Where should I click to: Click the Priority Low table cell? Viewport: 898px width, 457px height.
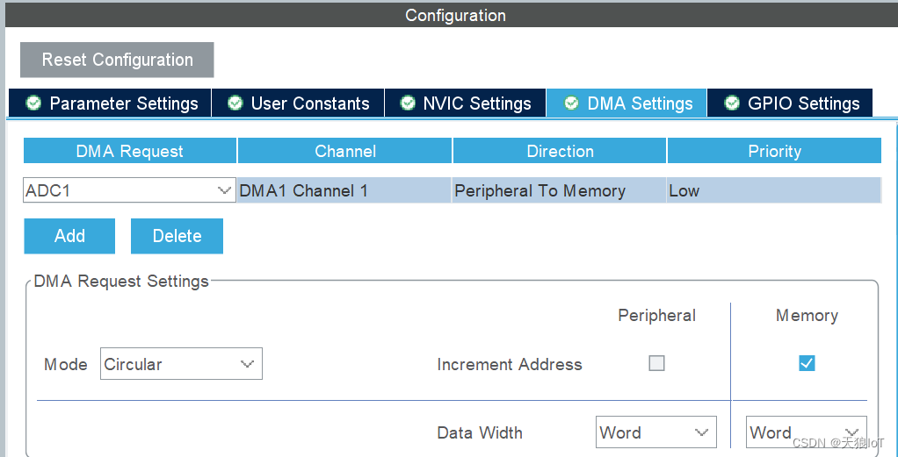click(774, 189)
